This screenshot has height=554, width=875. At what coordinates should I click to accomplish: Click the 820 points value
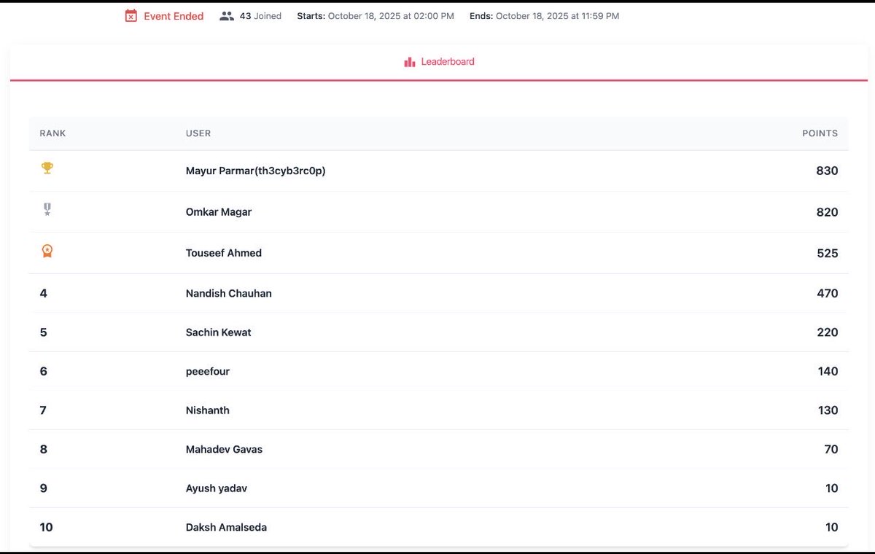point(827,212)
